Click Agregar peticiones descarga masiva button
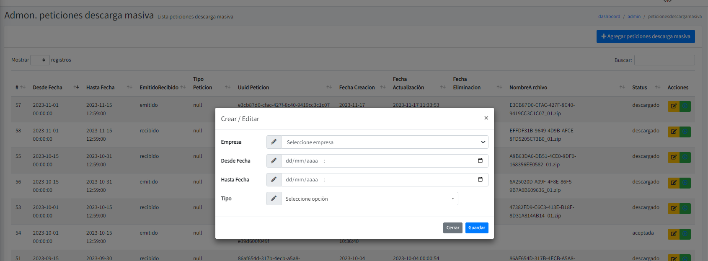 click(646, 36)
